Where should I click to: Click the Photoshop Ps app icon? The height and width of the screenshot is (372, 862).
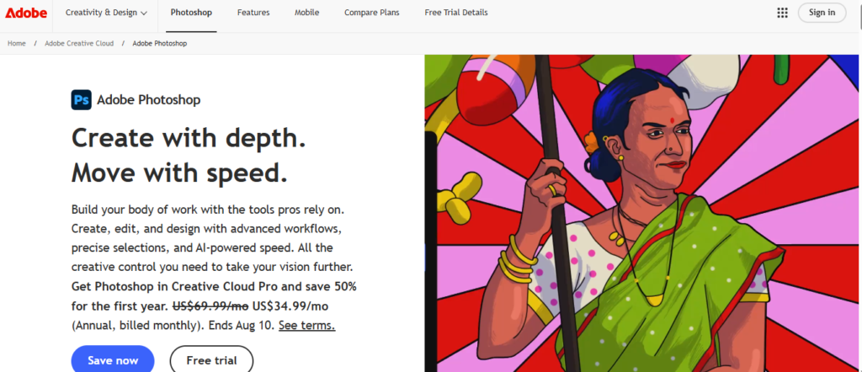[82, 100]
